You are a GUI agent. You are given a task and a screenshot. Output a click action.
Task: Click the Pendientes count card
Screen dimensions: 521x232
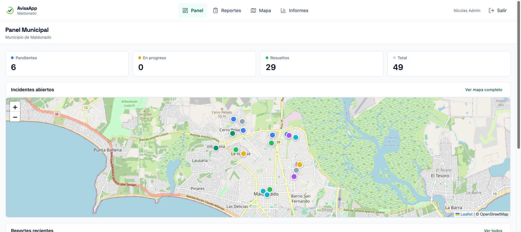[67, 64]
